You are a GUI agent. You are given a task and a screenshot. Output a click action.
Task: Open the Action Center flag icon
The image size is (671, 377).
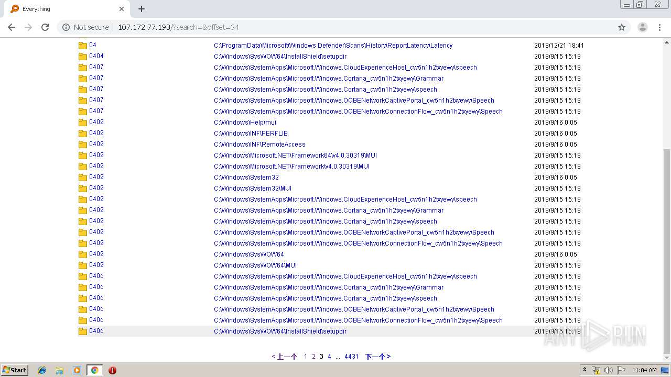621,370
